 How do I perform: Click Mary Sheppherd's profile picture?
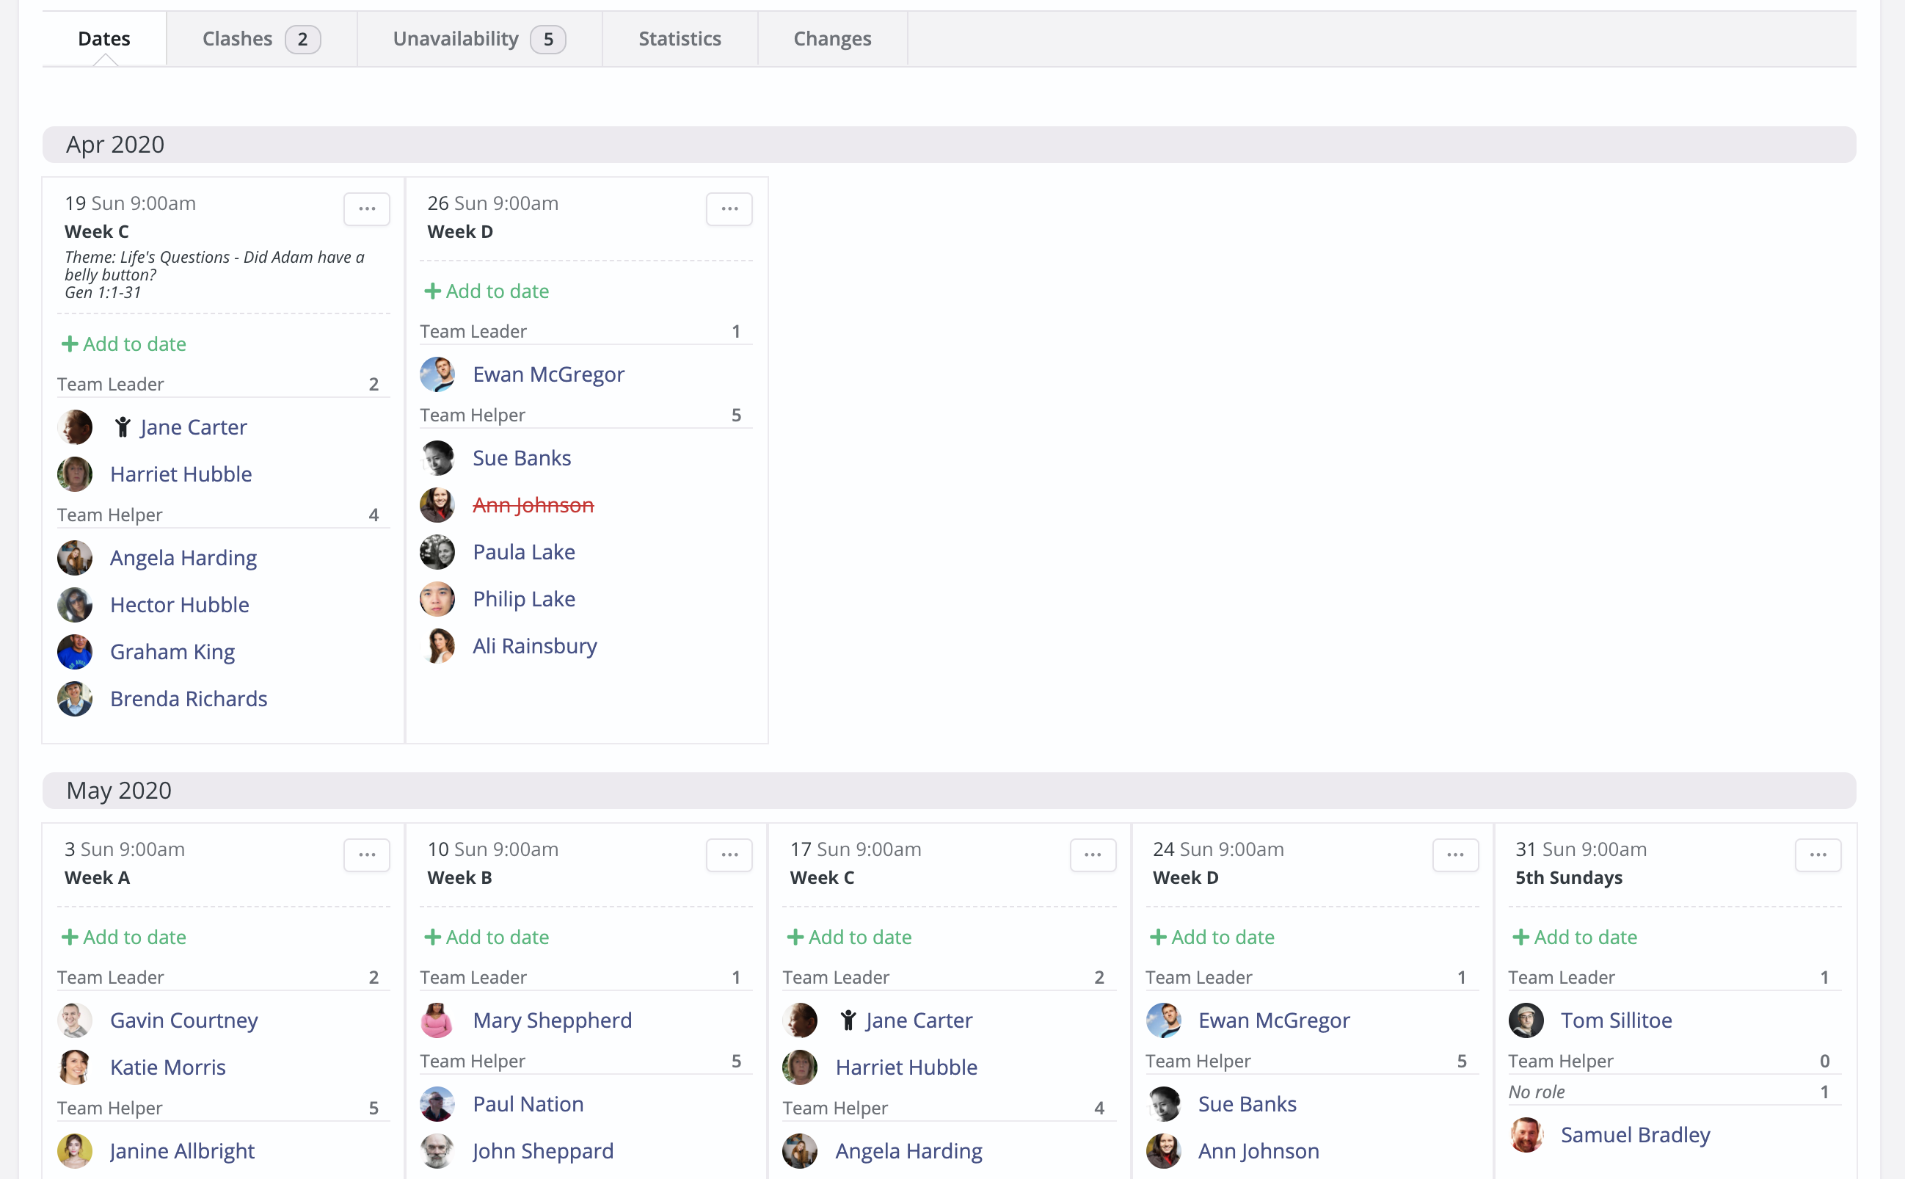point(437,1020)
